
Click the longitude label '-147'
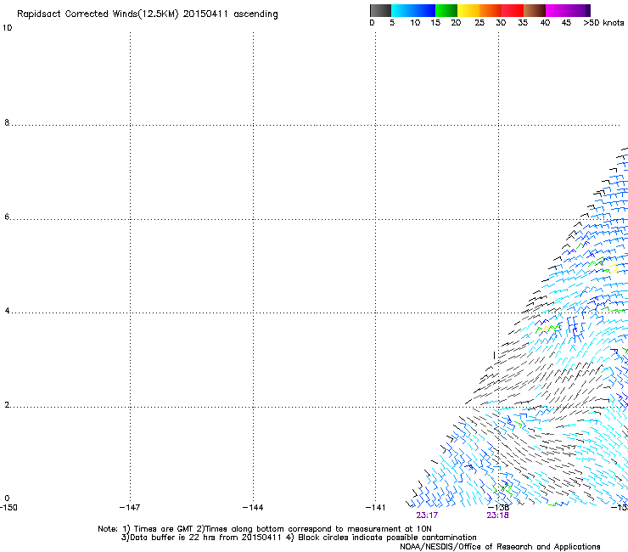[130, 508]
